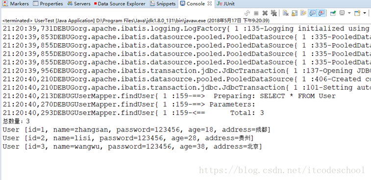The width and height of the screenshot is (371, 180).
Task: Click the JUnit tab Ju icon
Action: [x=220, y=4]
